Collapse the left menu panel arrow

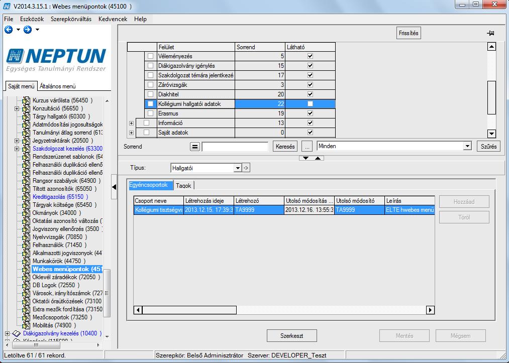pos(114,187)
